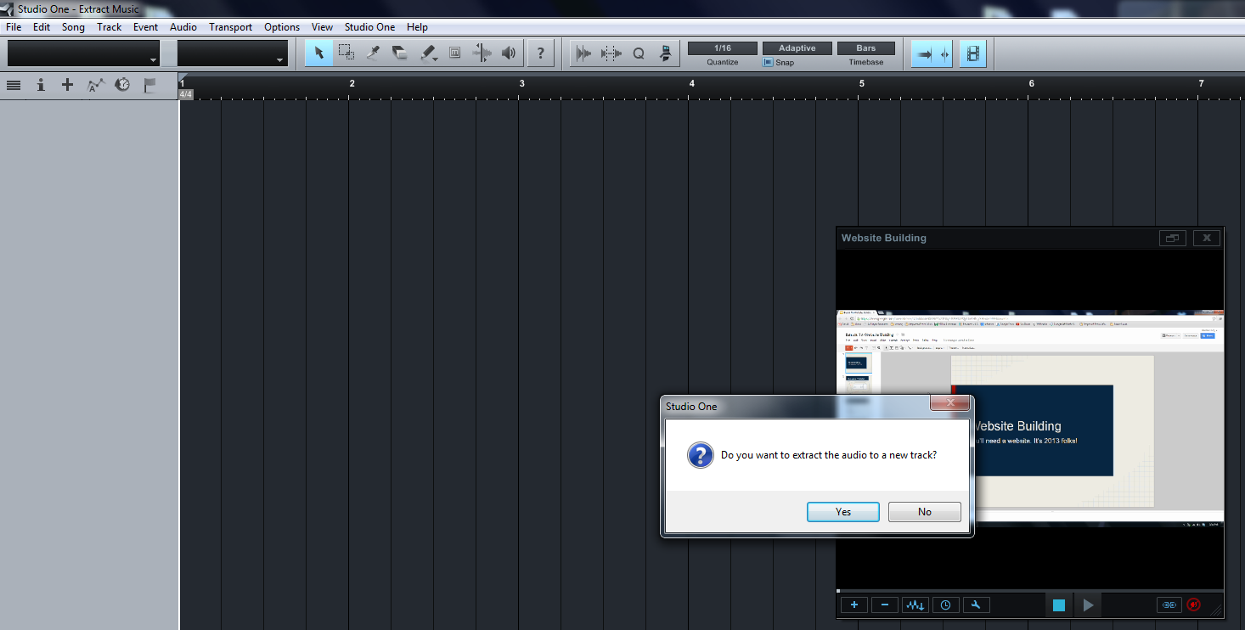
Task: Open the Track menu
Action: click(x=110, y=27)
